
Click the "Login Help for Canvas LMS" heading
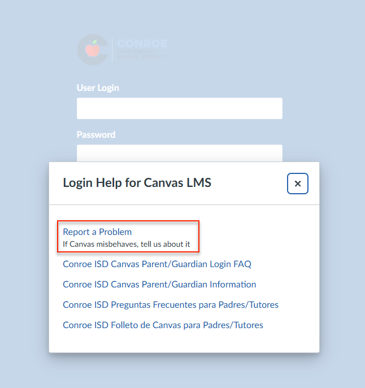[x=137, y=182]
